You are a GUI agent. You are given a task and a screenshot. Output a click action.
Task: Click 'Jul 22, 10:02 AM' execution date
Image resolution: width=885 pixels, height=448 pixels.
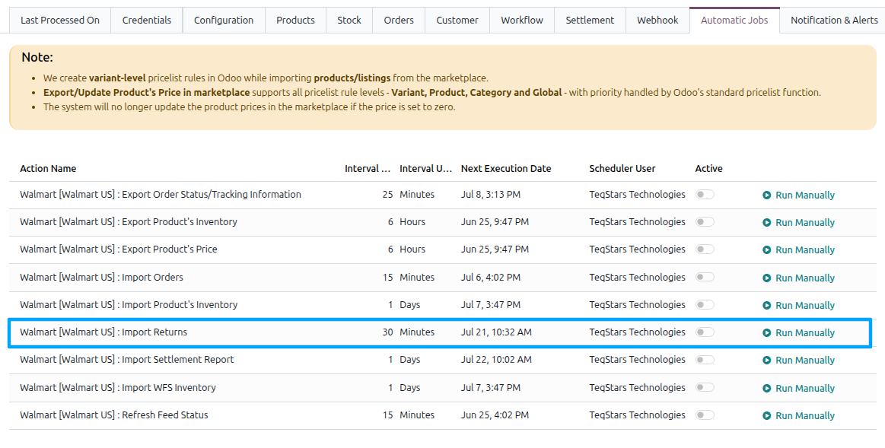(496, 360)
